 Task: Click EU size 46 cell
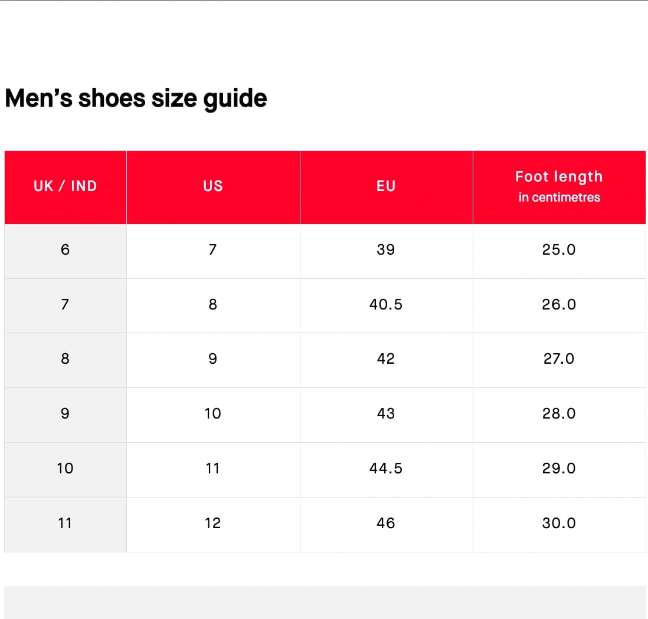(387, 525)
